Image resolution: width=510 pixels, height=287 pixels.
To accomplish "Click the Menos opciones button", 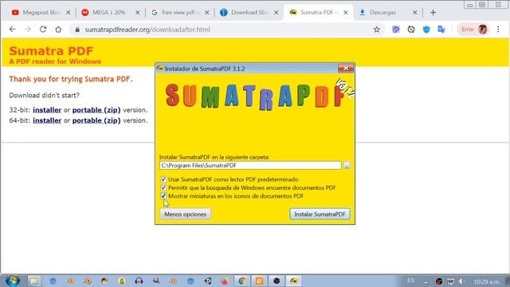I will coord(185,214).
